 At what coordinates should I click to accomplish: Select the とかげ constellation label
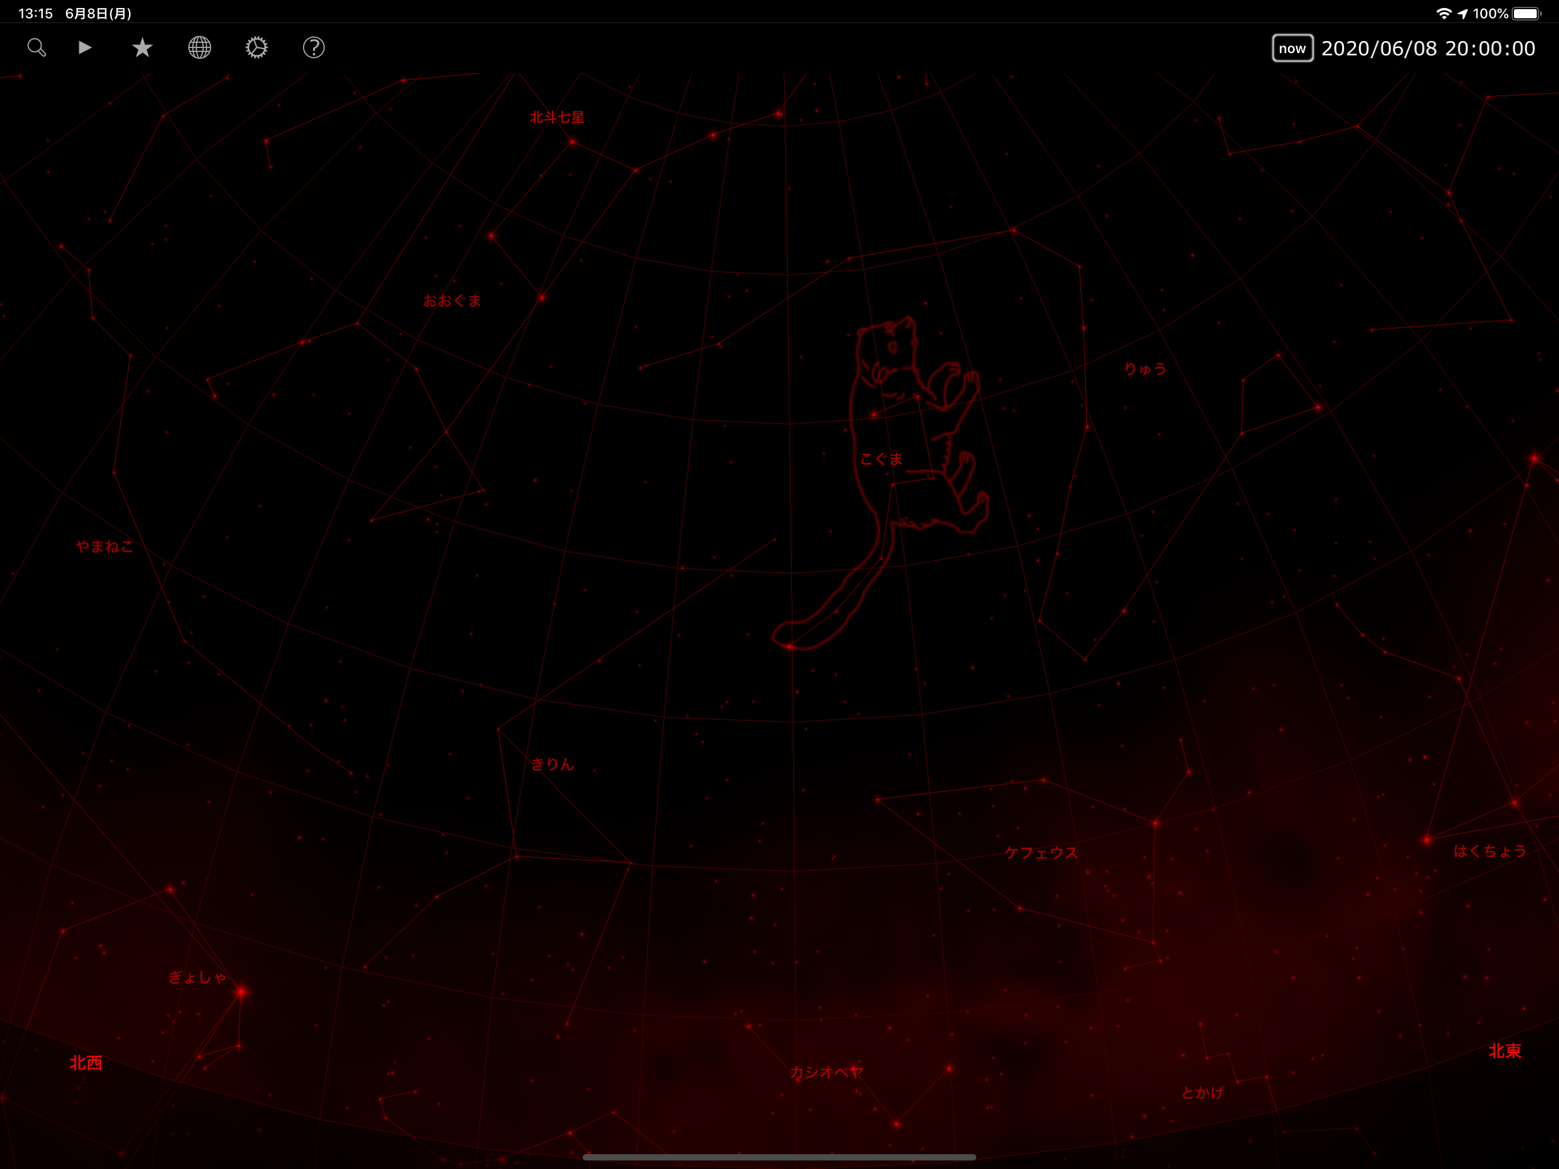tap(1202, 1093)
